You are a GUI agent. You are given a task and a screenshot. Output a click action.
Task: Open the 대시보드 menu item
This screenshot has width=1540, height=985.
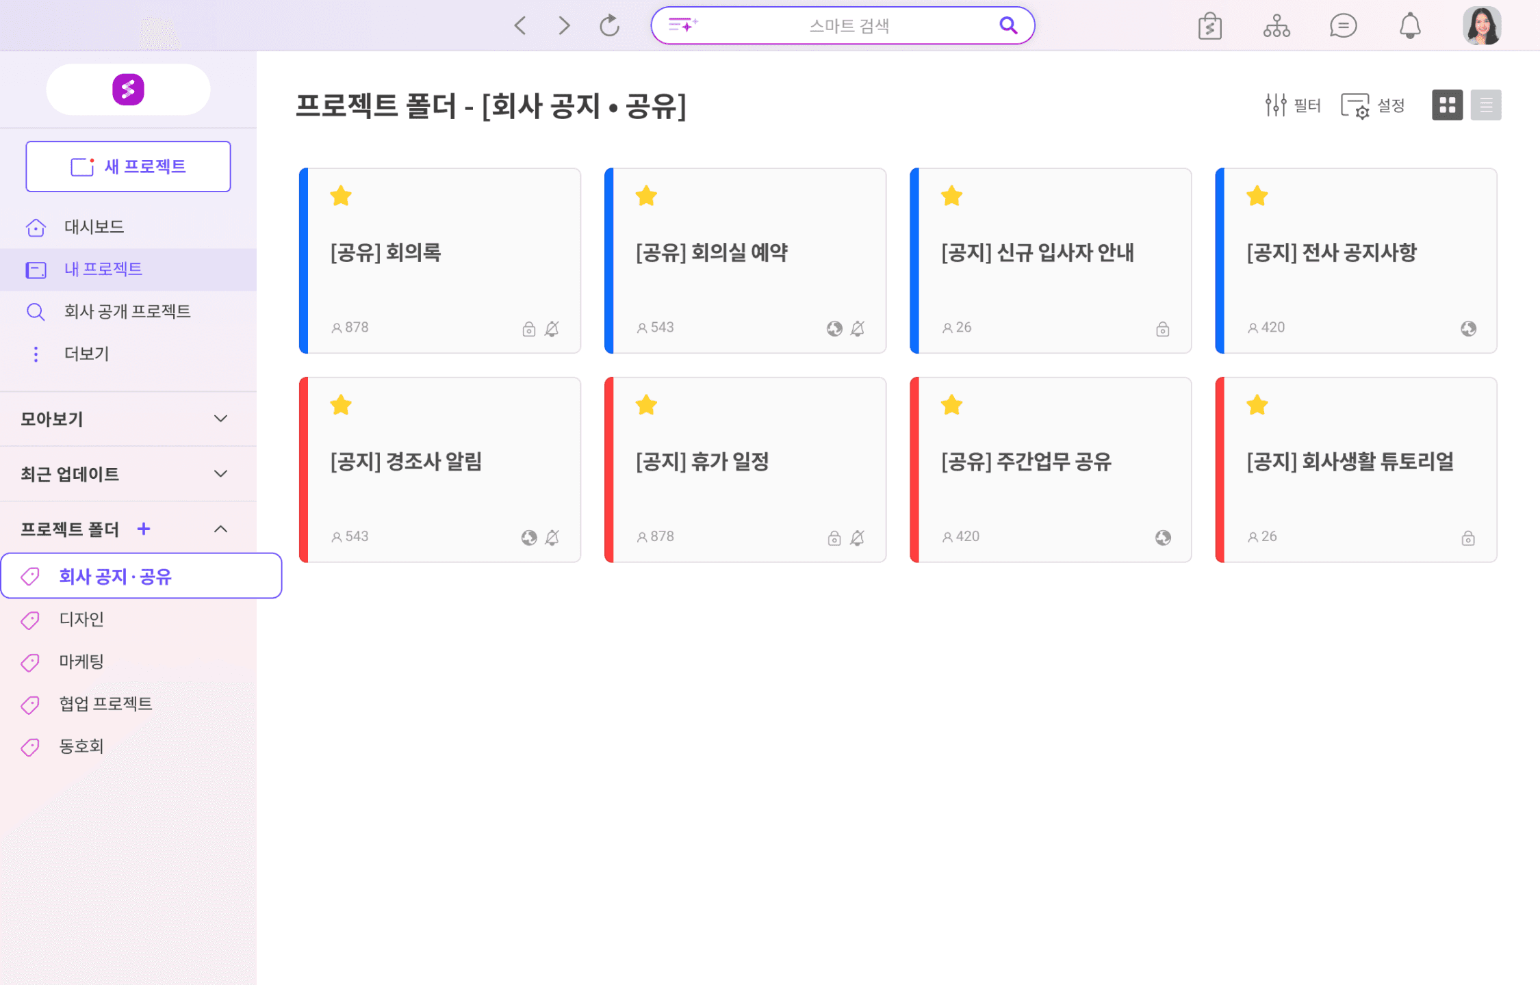[x=94, y=226]
